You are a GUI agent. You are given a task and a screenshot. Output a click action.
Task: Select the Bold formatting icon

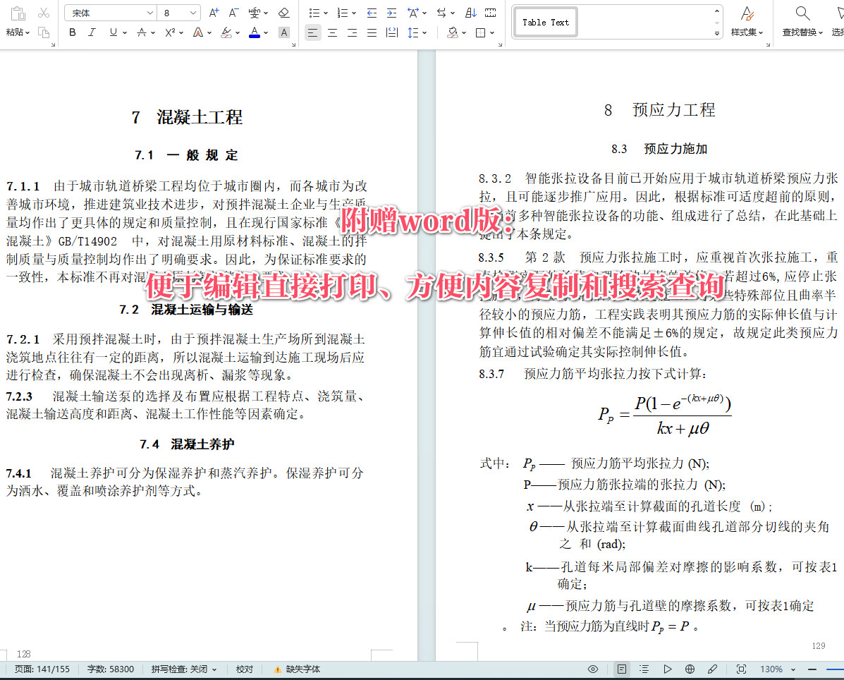[73, 32]
